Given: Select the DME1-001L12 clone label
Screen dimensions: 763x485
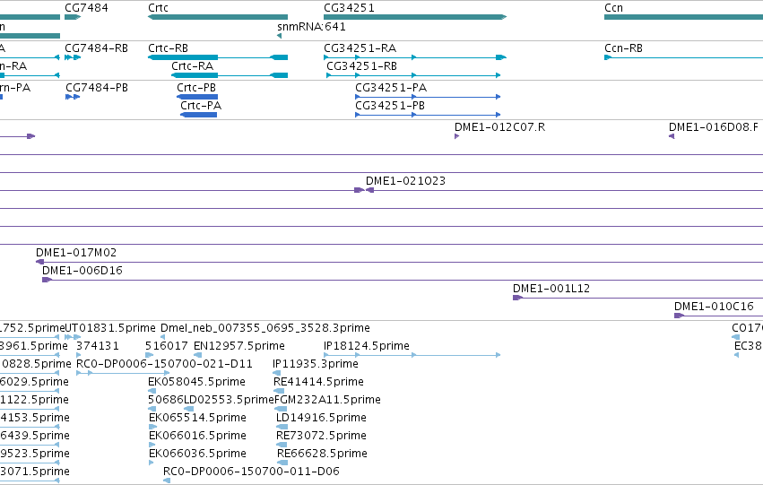Looking at the screenshot, I should (551, 289).
